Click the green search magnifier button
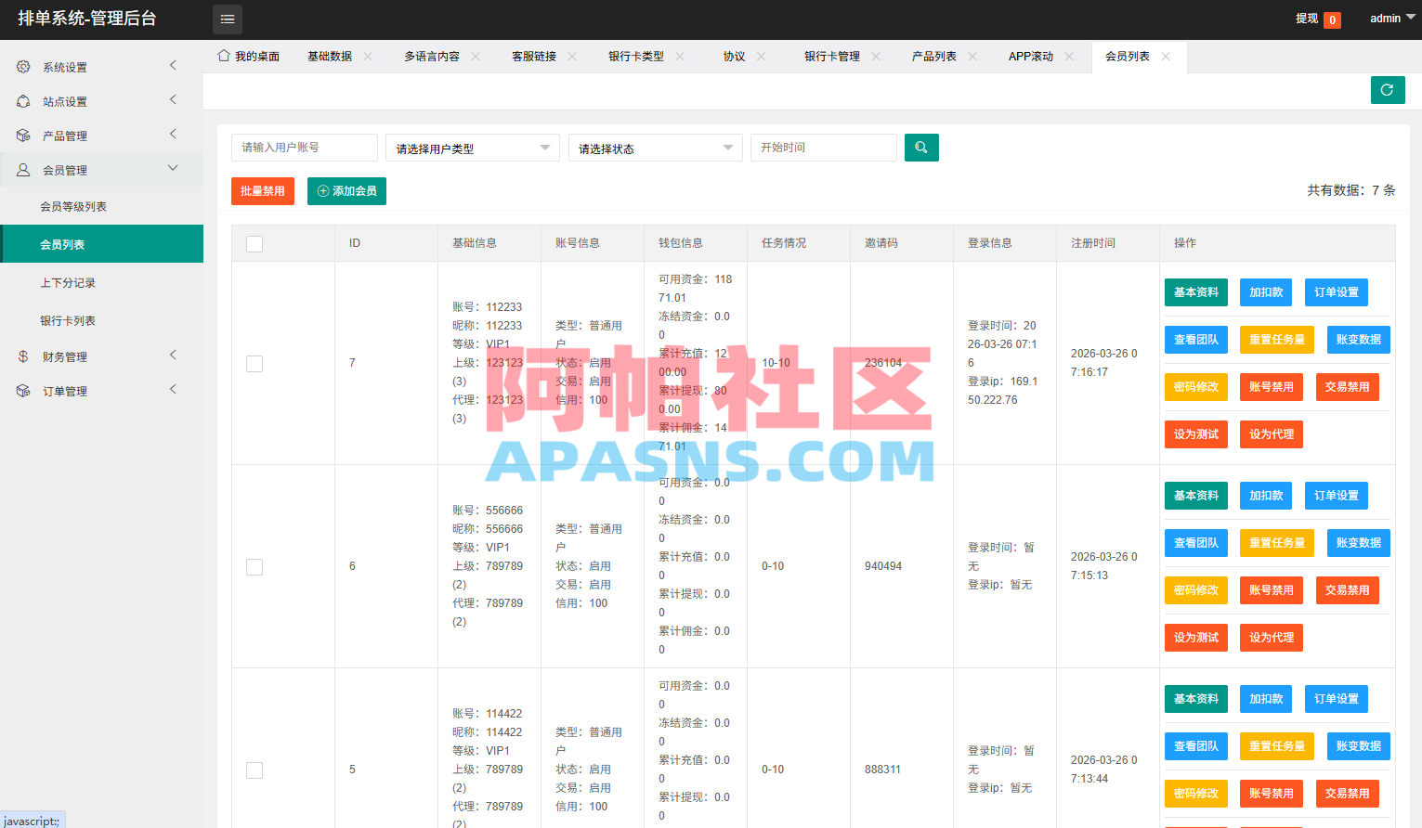 tap(921, 148)
